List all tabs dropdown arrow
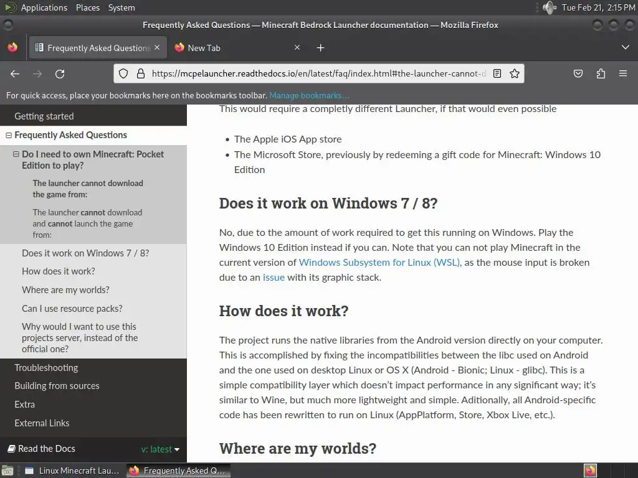This screenshot has height=478, width=638. 626,47
